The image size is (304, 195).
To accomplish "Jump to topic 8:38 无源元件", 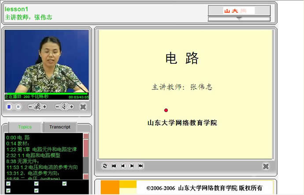I will (22, 161).
